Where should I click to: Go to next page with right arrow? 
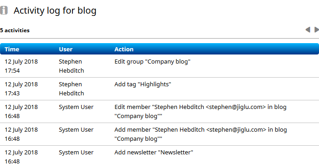click(x=316, y=30)
